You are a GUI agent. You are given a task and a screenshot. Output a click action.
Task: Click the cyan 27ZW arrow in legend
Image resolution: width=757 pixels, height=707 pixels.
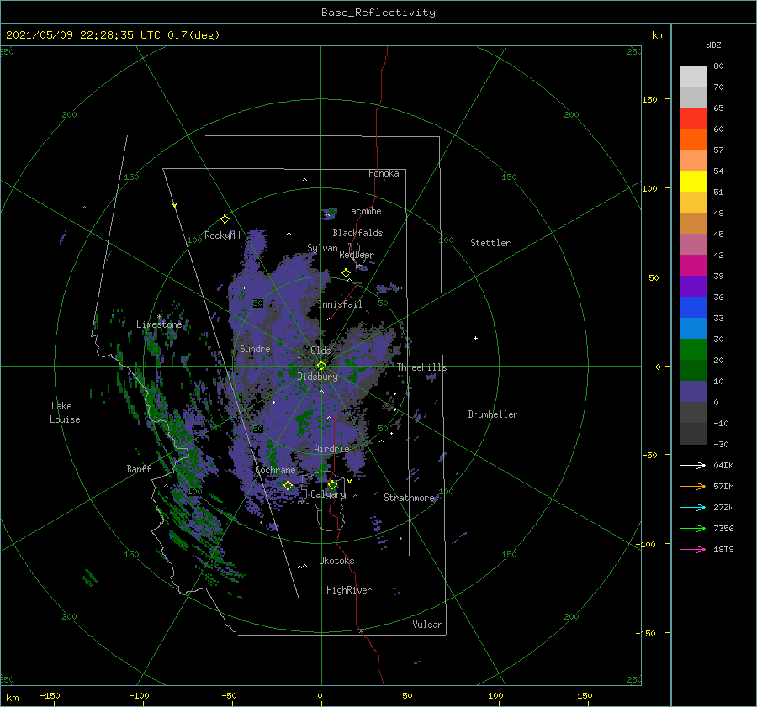point(693,507)
